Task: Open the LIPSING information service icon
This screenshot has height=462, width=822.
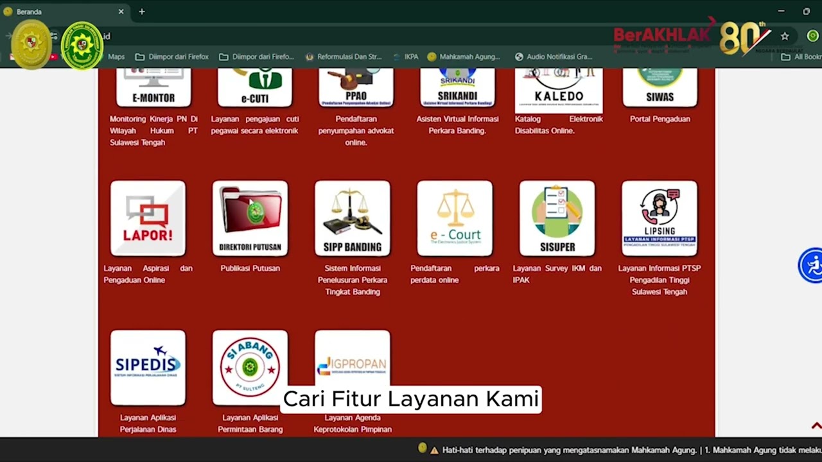Action: pos(659,218)
